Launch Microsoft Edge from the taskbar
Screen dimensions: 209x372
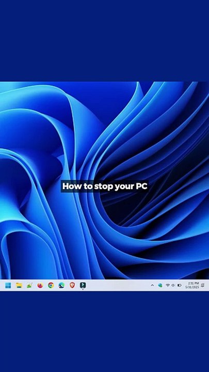coord(61,285)
